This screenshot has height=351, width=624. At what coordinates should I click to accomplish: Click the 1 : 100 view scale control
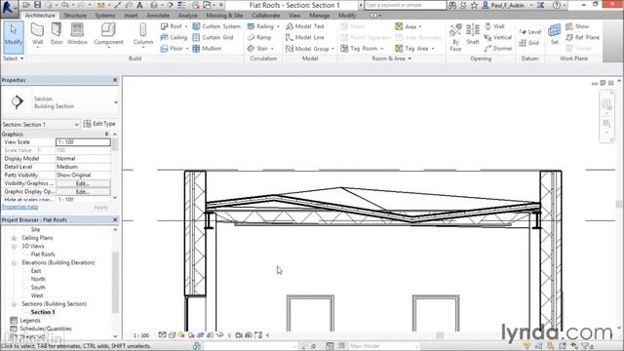(140, 335)
